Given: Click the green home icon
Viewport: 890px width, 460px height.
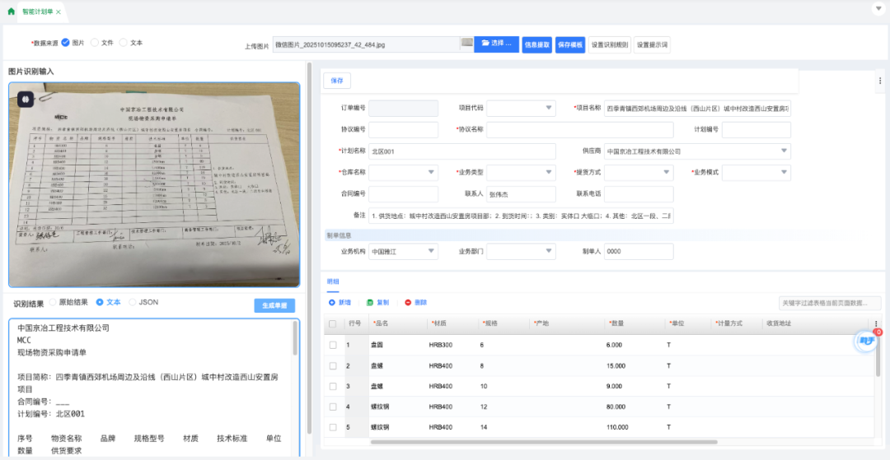Looking at the screenshot, I should tap(11, 12).
